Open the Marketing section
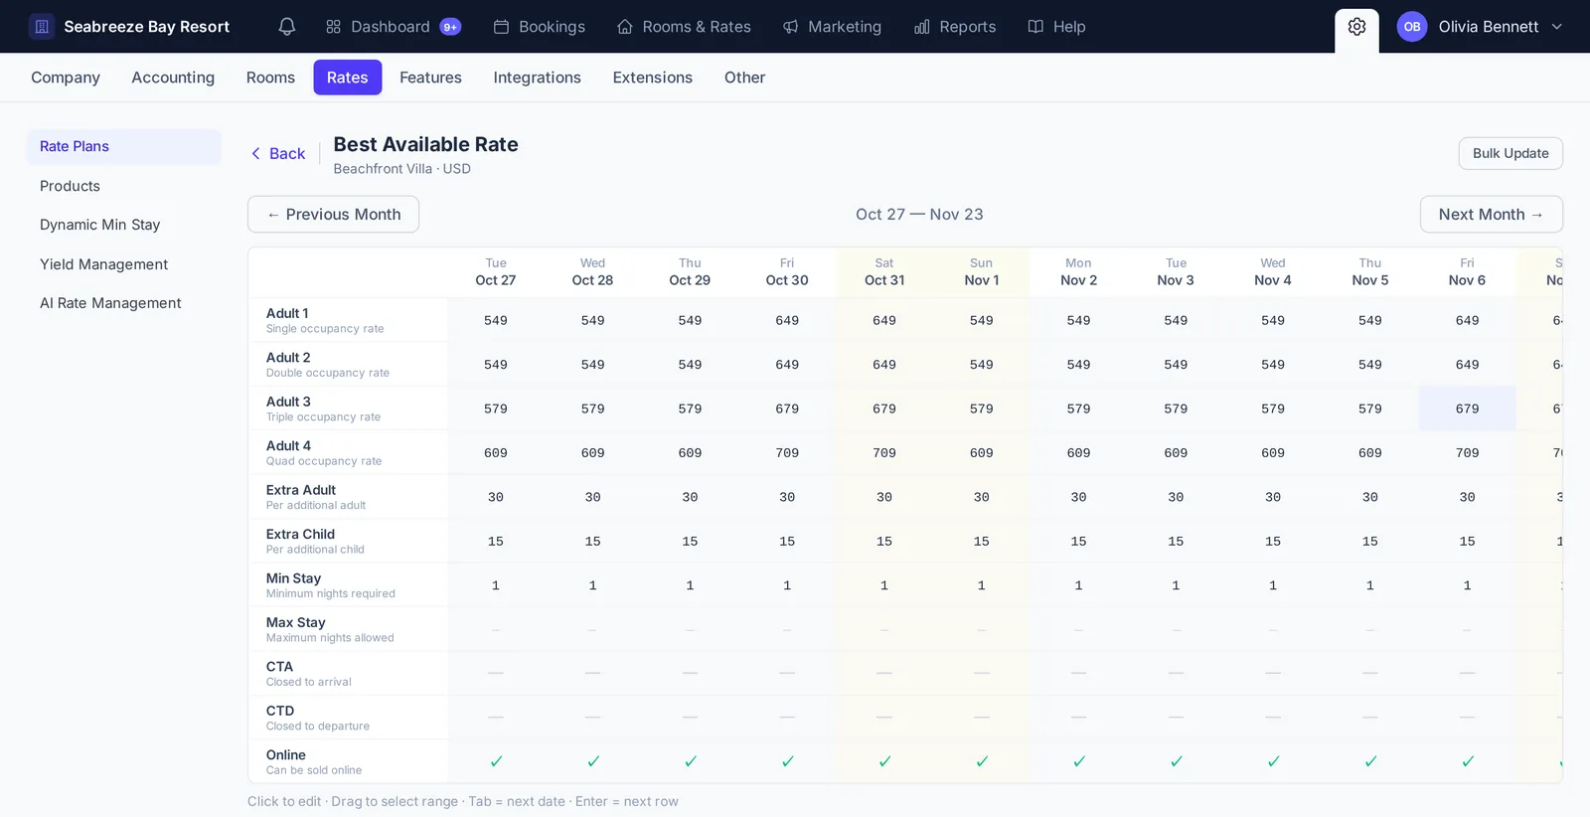Image resolution: width=1590 pixels, height=817 pixels. pyautogui.click(x=832, y=27)
